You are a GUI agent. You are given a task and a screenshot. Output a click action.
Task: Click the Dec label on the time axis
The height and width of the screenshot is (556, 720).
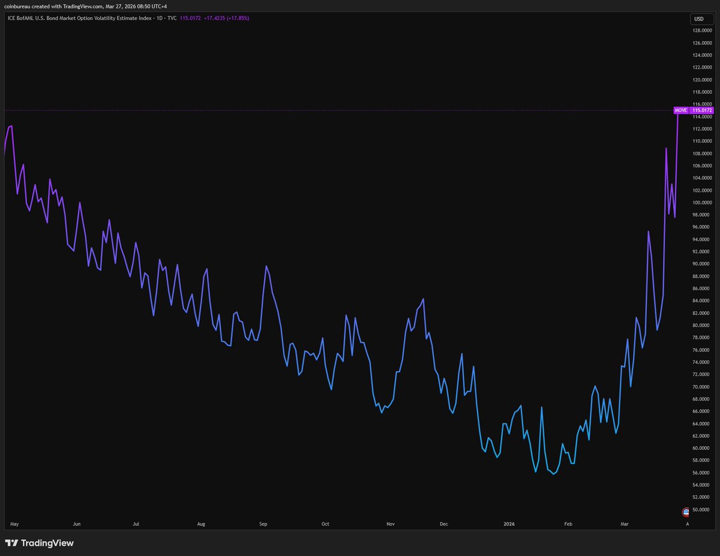click(443, 524)
